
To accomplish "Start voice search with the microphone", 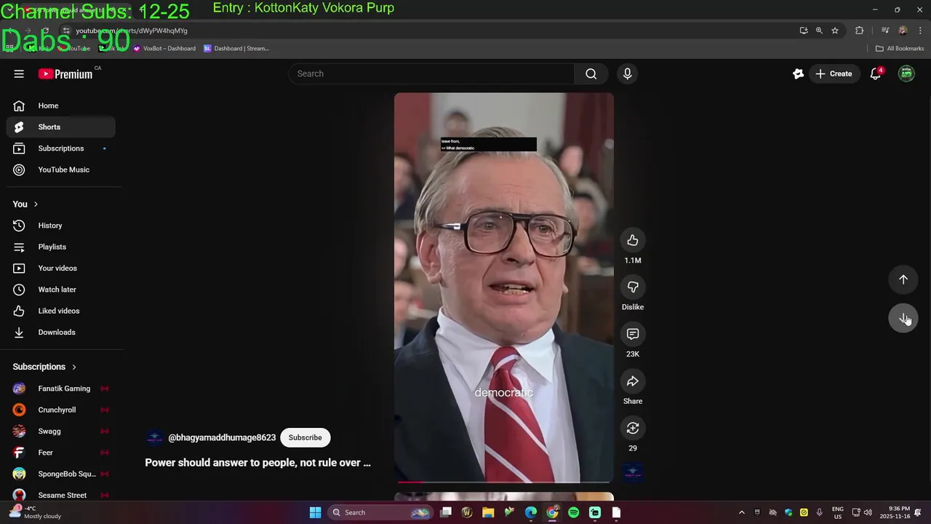I will click(x=627, y=74).
